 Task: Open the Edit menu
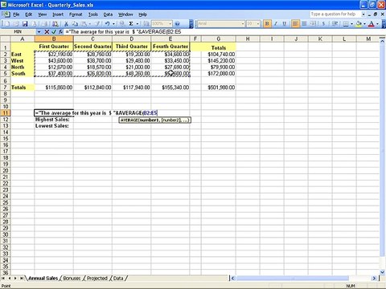pyautogui.click(x=29, y=14)
